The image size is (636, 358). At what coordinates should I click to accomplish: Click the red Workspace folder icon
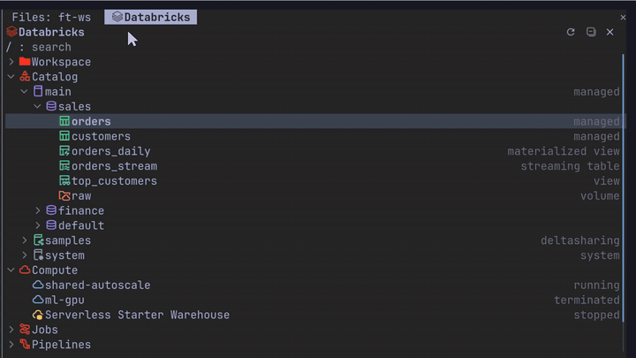click(25, 62)
